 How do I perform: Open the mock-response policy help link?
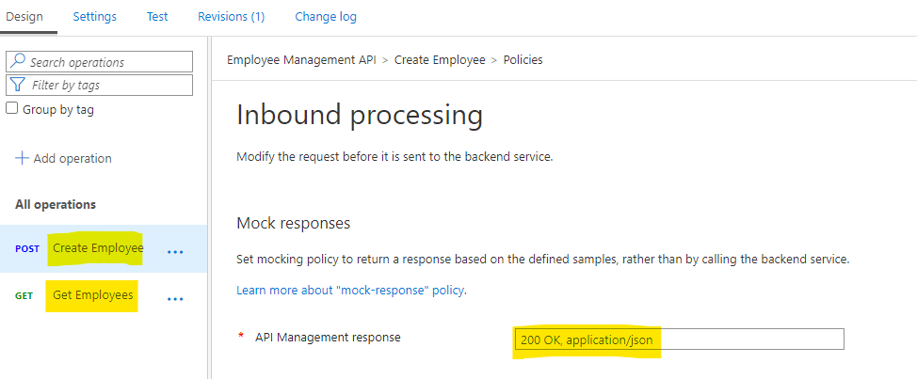coord(350,291)
